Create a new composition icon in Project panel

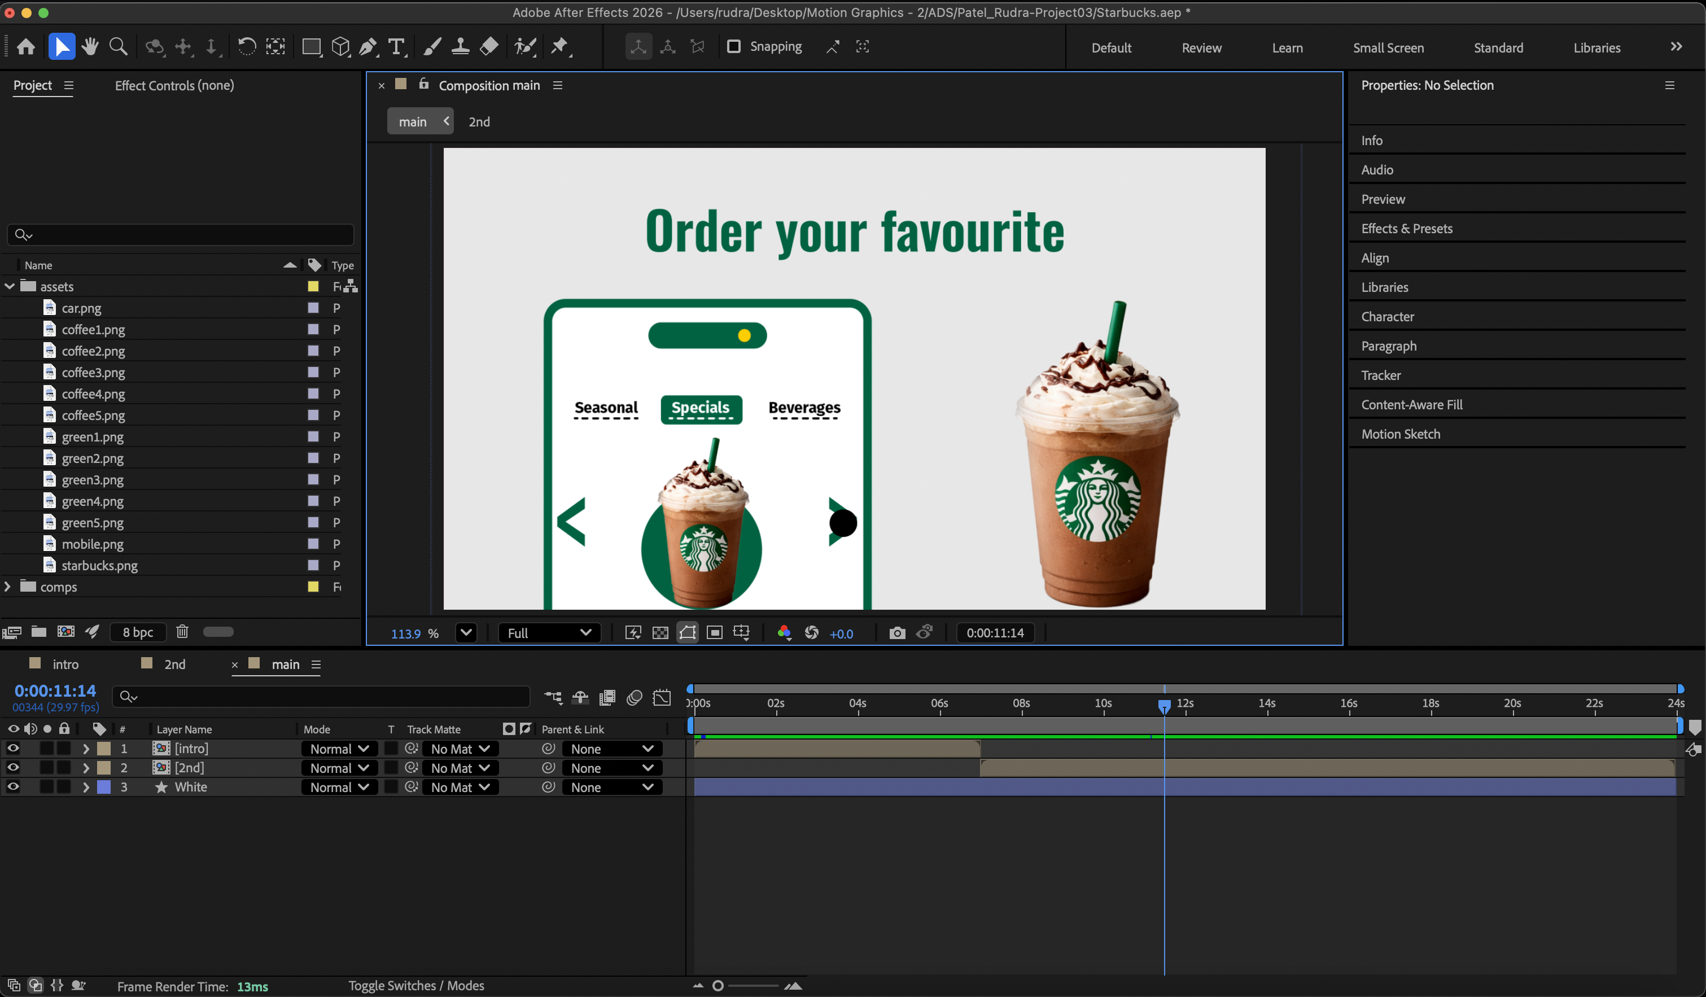65,632
